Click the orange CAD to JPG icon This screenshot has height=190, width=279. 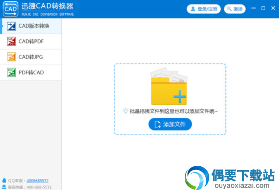pos(11,57)
